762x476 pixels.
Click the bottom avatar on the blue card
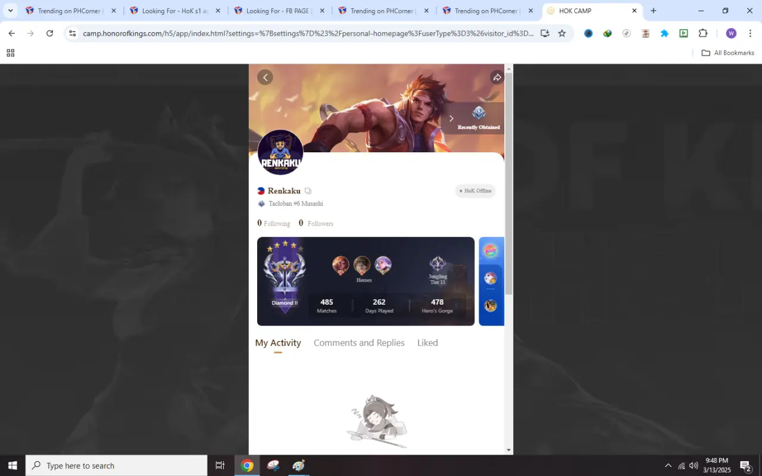[x=490, y=305]
